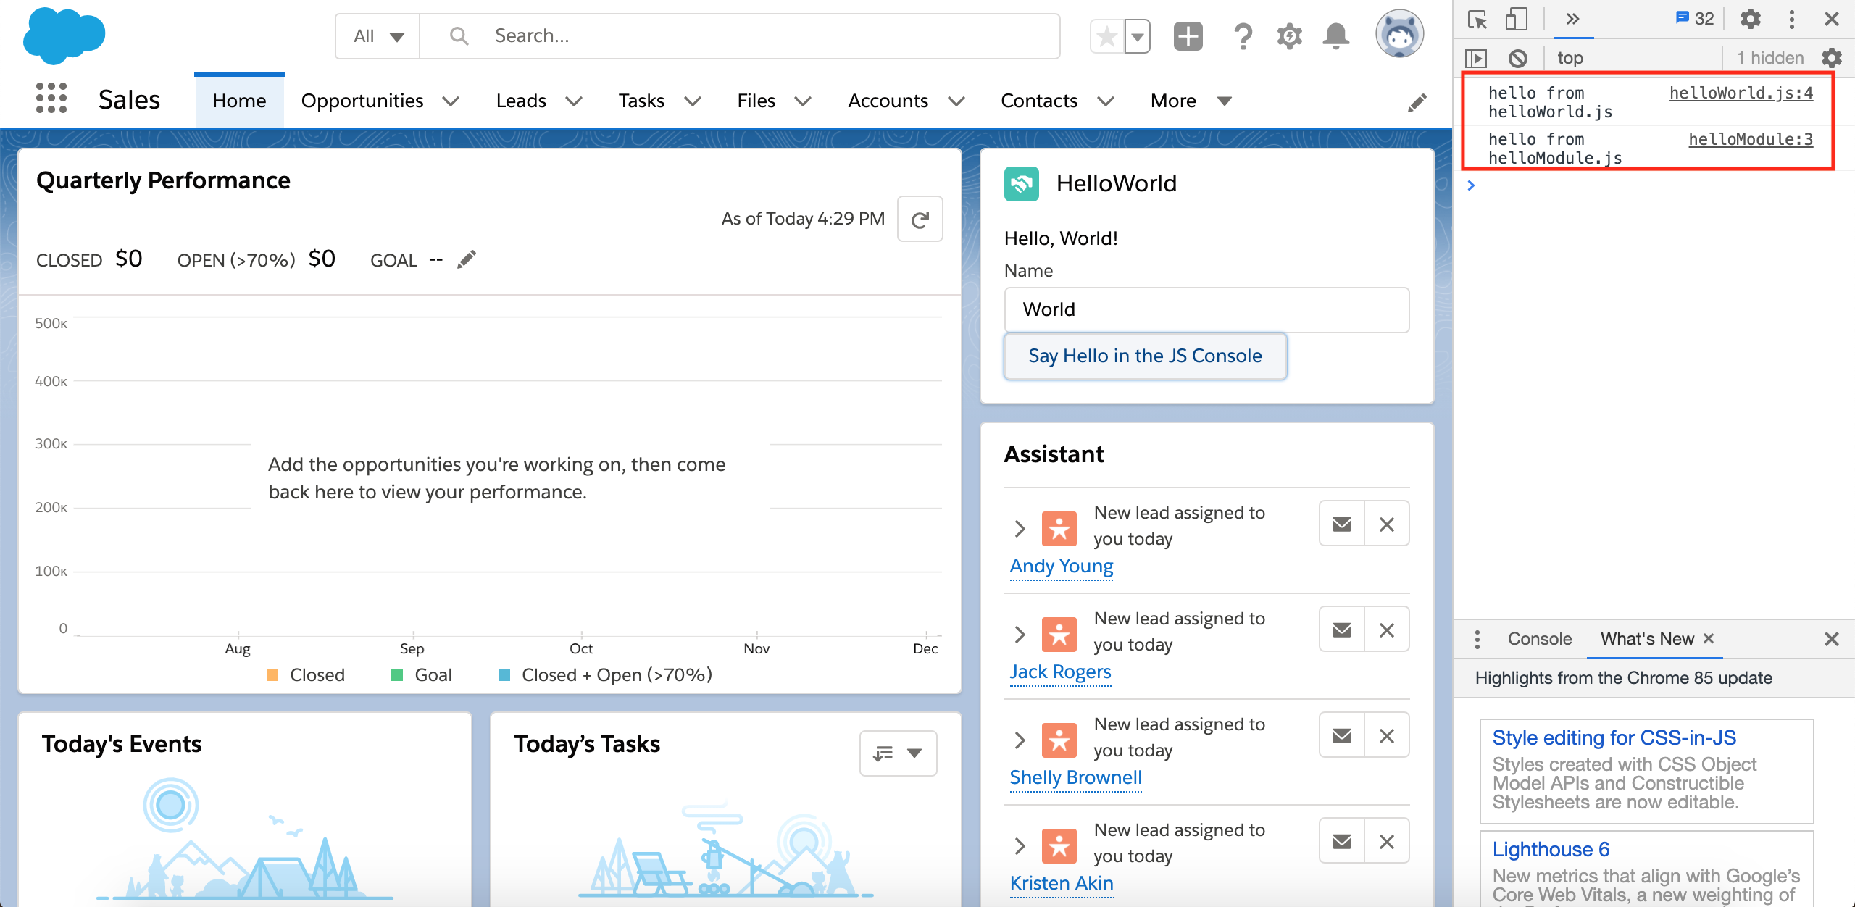Open the user avatar profile menu
This screenshot has height=907, width=1855.
[1399, 33]
